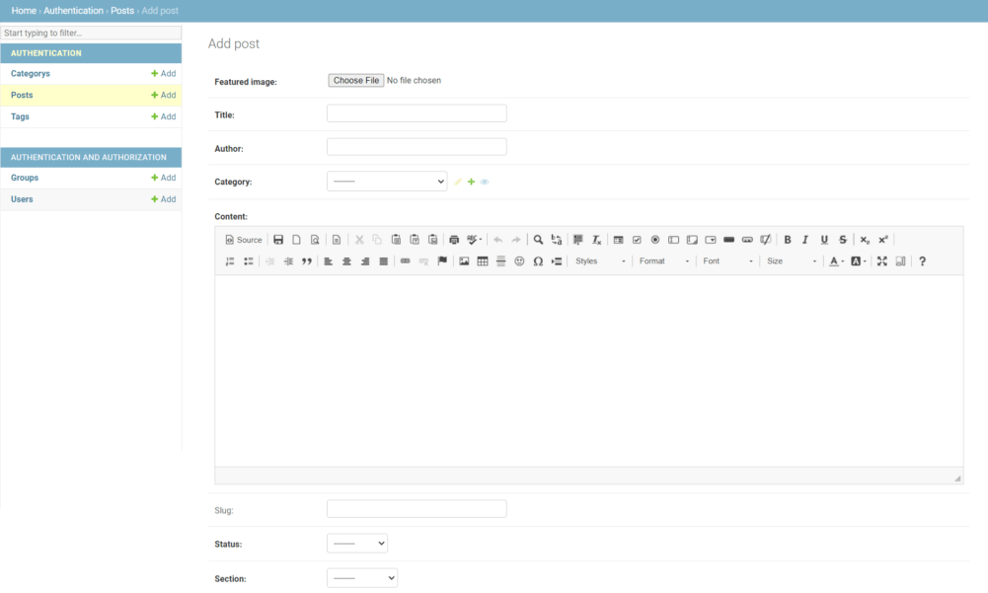
Task: Open the Templates toolbar icon
Action: tap(337, 240)
